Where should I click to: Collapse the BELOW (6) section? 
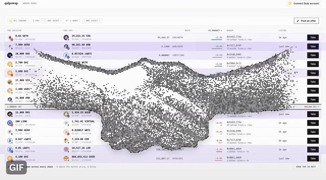(x=312, y=107)
